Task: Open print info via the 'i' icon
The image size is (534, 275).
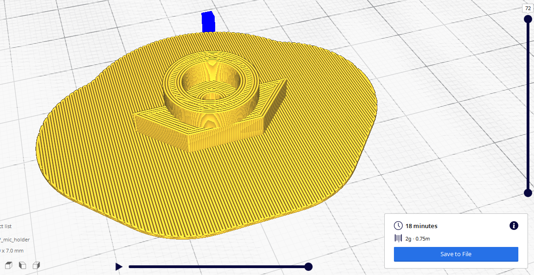Action: coord(514,225)
